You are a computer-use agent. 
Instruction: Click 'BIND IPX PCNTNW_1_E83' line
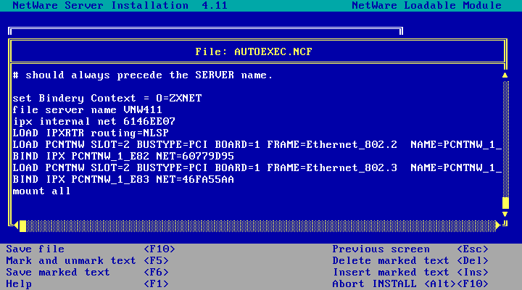pos(123,180)
